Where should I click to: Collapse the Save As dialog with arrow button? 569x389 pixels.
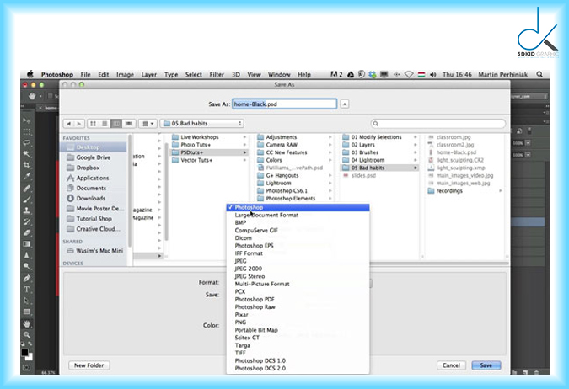(x=345, y=104)
